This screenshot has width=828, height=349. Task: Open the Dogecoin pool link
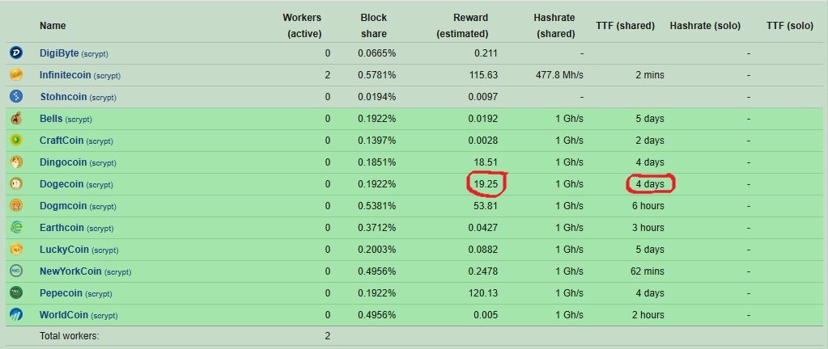62,184
